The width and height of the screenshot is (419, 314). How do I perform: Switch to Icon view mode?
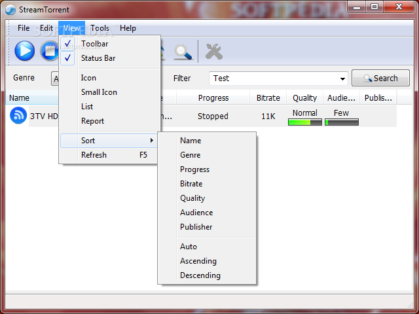pos(109,78)
